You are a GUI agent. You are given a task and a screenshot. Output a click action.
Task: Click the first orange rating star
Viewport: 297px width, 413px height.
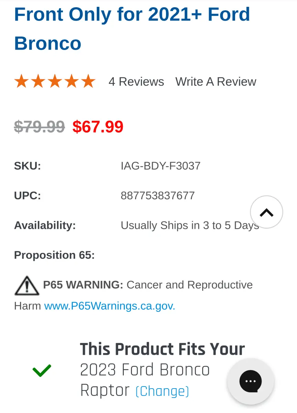pyautogui.click(x=21, y=82)
